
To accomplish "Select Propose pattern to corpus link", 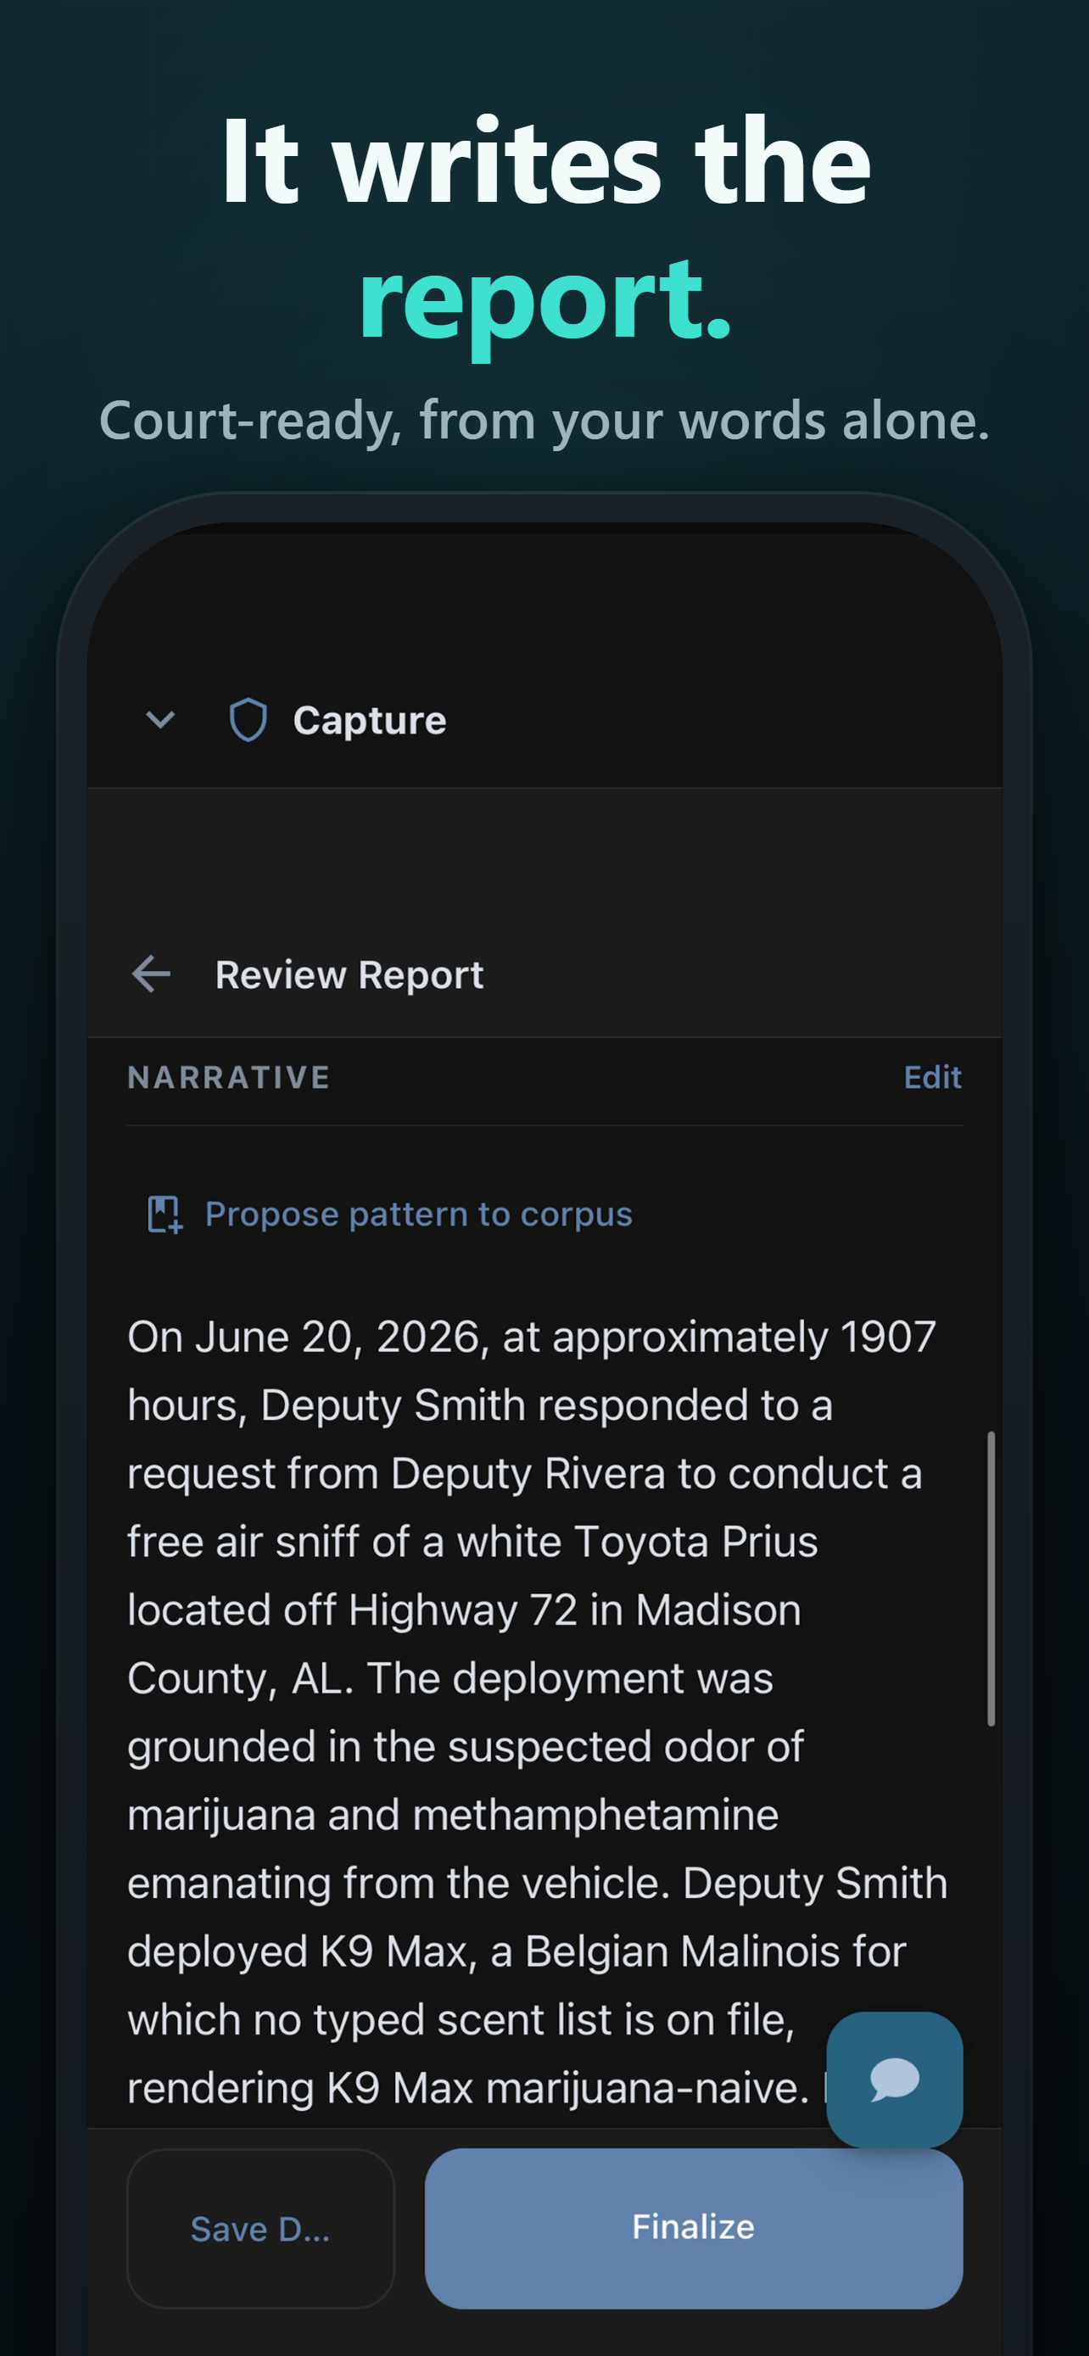I will pos(418,1214).
